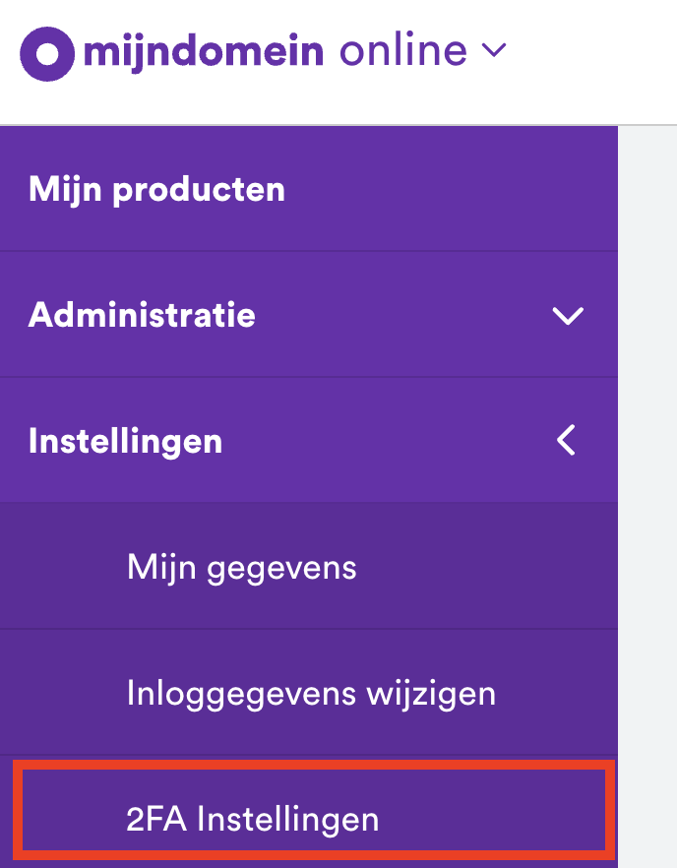Select the Instellingen menu label
Viewport: 677px width, 868px height.
click(125, 441)
